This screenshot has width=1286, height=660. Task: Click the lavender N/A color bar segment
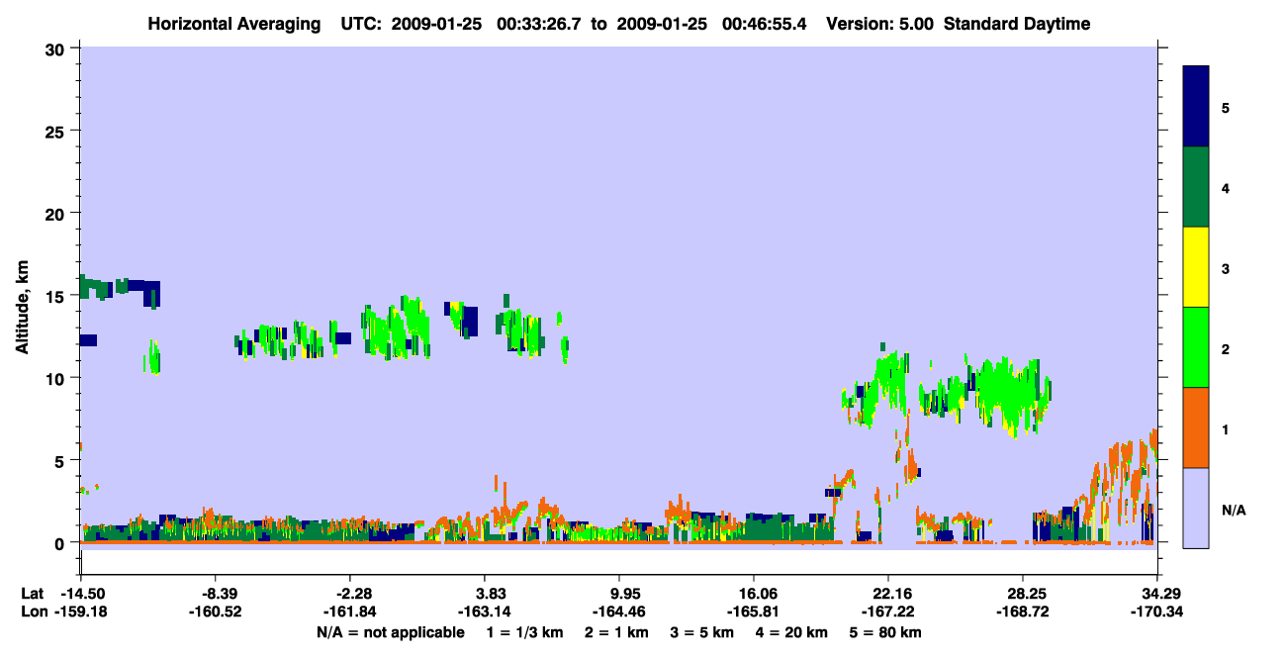click(1196, 508)
